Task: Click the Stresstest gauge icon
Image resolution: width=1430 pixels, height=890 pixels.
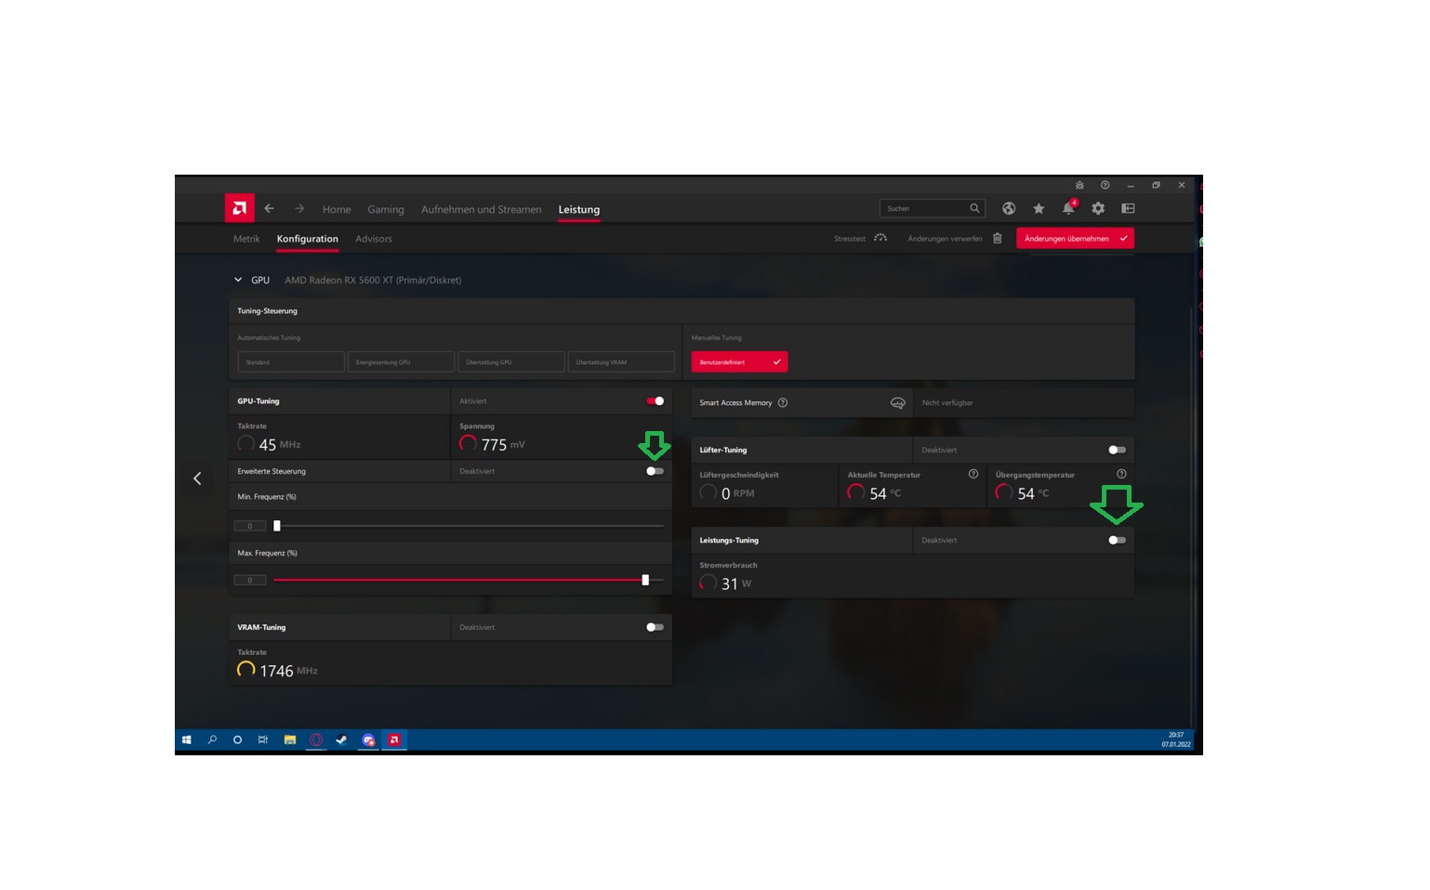Action: (881, 238)
